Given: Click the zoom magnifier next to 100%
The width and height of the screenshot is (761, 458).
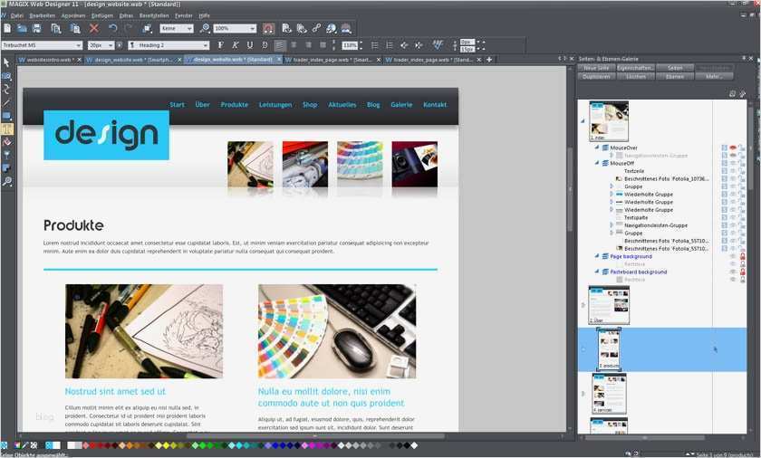Looking at the screenshot, I should (x=205, y=29).
